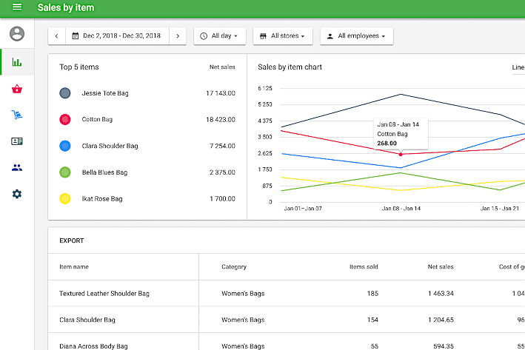Click the blue Clara Shoulder Bag dot
This screenshot has height=350, width=525.
(65, 146)
